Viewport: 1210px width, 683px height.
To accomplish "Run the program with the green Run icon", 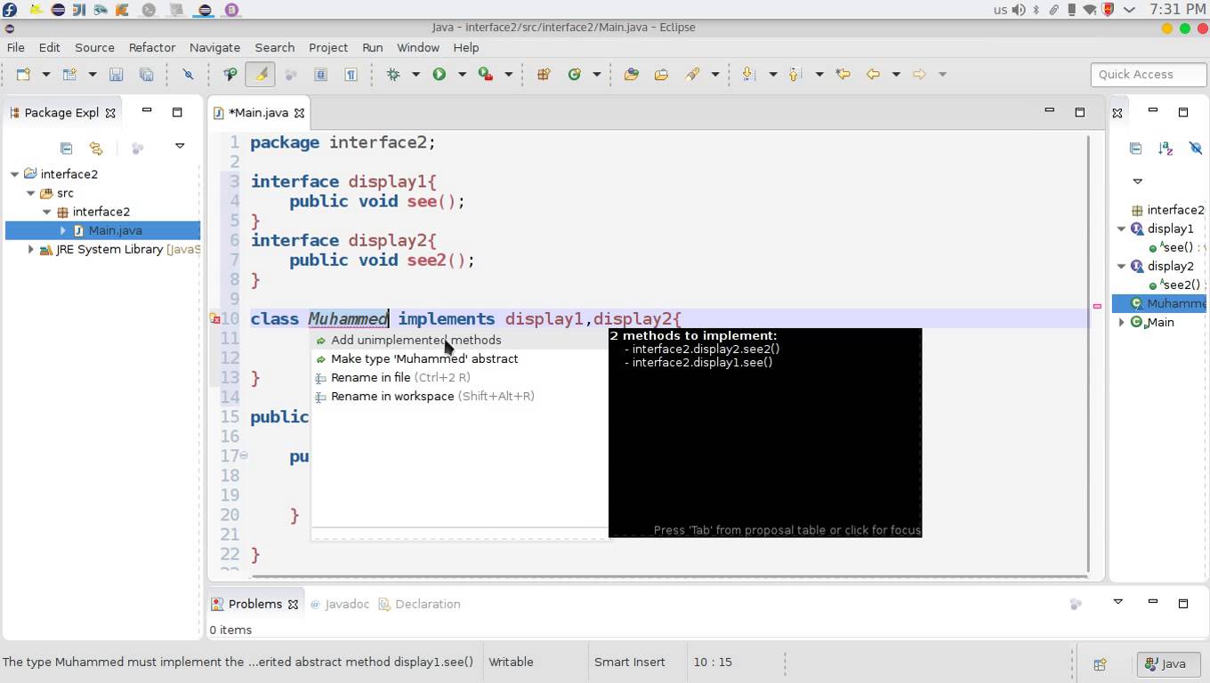I will pos(439,74).
